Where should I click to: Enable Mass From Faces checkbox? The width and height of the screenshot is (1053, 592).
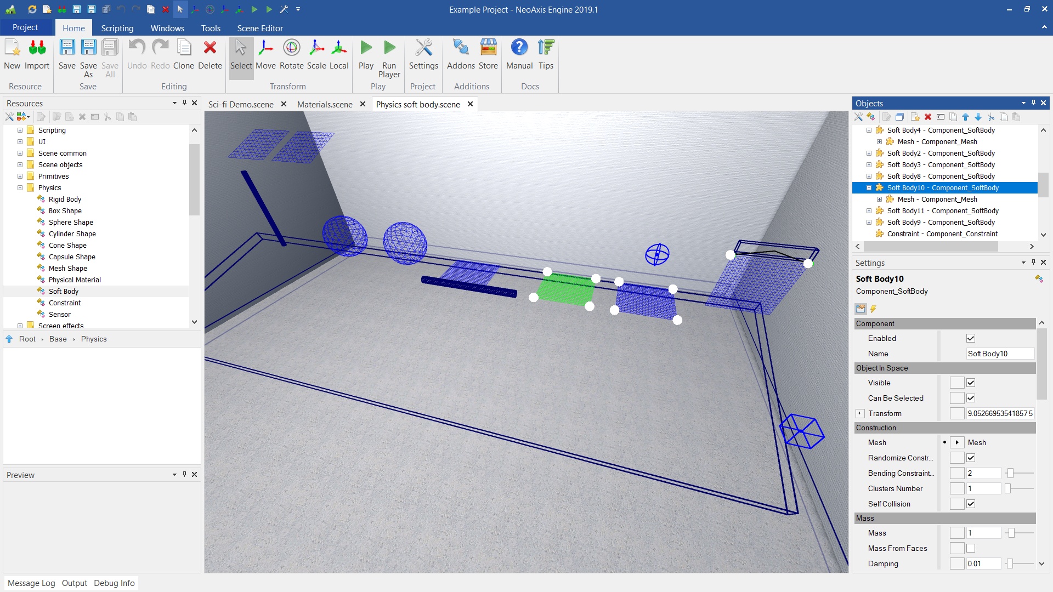point(971,548)
